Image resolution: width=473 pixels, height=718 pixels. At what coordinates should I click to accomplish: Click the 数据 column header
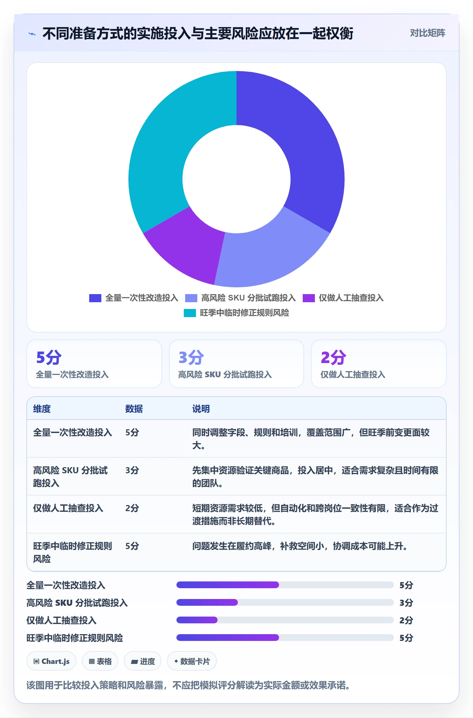coord(134,409)
